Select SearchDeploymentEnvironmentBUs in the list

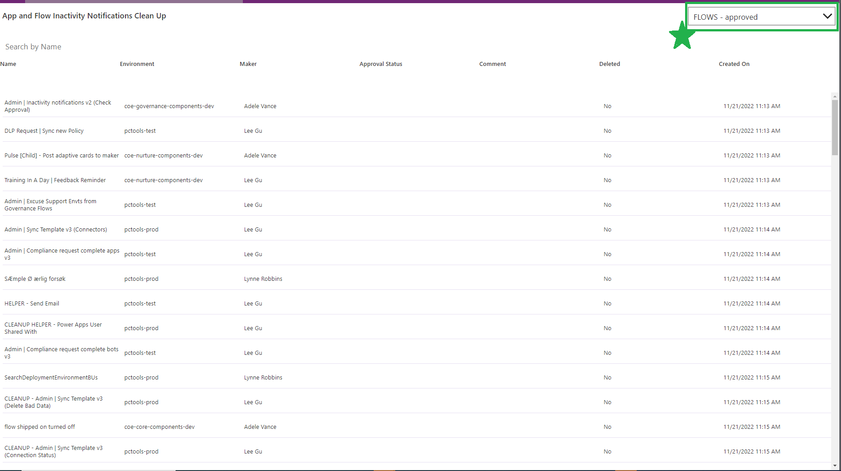pos(51,377)
